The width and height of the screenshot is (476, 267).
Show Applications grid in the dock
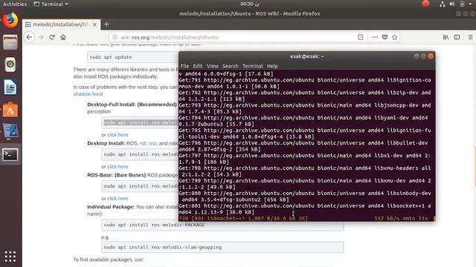pyautogui.click(x=10, y=257)
